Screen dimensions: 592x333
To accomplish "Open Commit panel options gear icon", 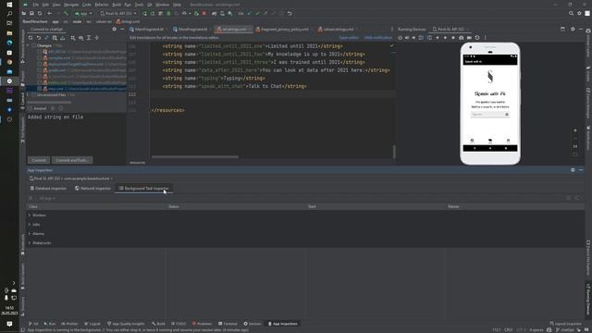I will tap(115, 29).
